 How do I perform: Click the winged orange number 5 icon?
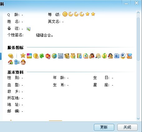point(129,56)
